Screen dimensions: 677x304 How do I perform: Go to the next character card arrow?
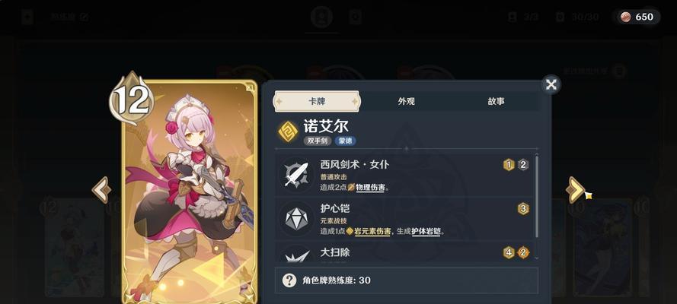pyautogui.click(x=576, y=190)
